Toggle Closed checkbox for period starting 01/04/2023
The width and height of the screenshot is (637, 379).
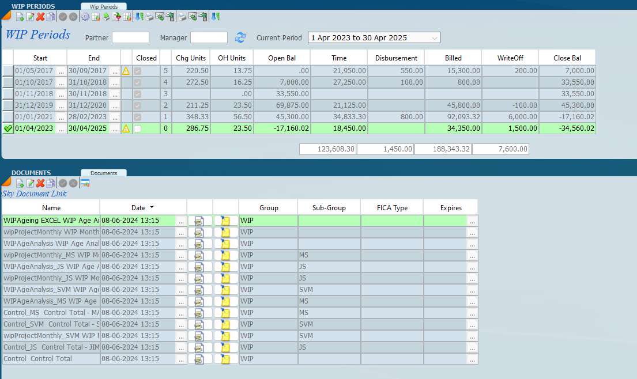[138, 128]
